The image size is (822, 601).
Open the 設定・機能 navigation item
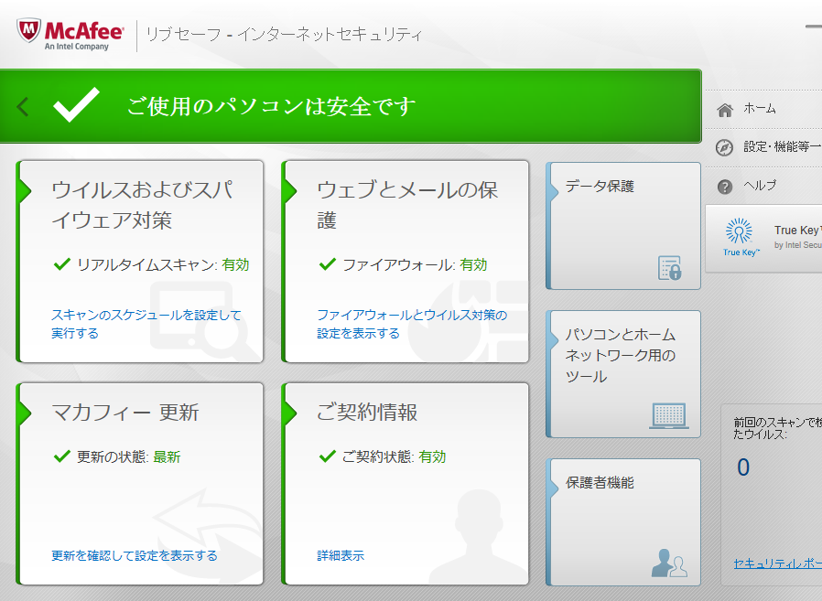point(783,147)
